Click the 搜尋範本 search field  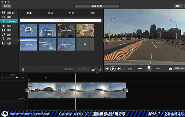[x=61, y=20]
